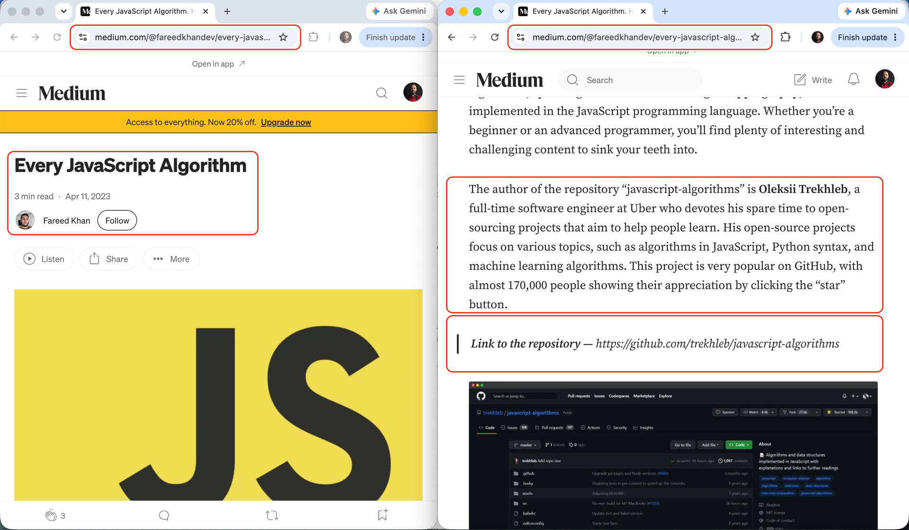Open the yellow JS cover image
This screenshot has height=530, width=909.
pos(218,395)
